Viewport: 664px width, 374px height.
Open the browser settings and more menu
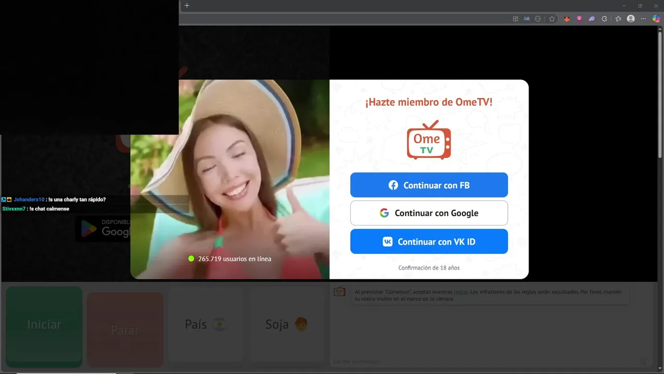(x=644, y=19)
